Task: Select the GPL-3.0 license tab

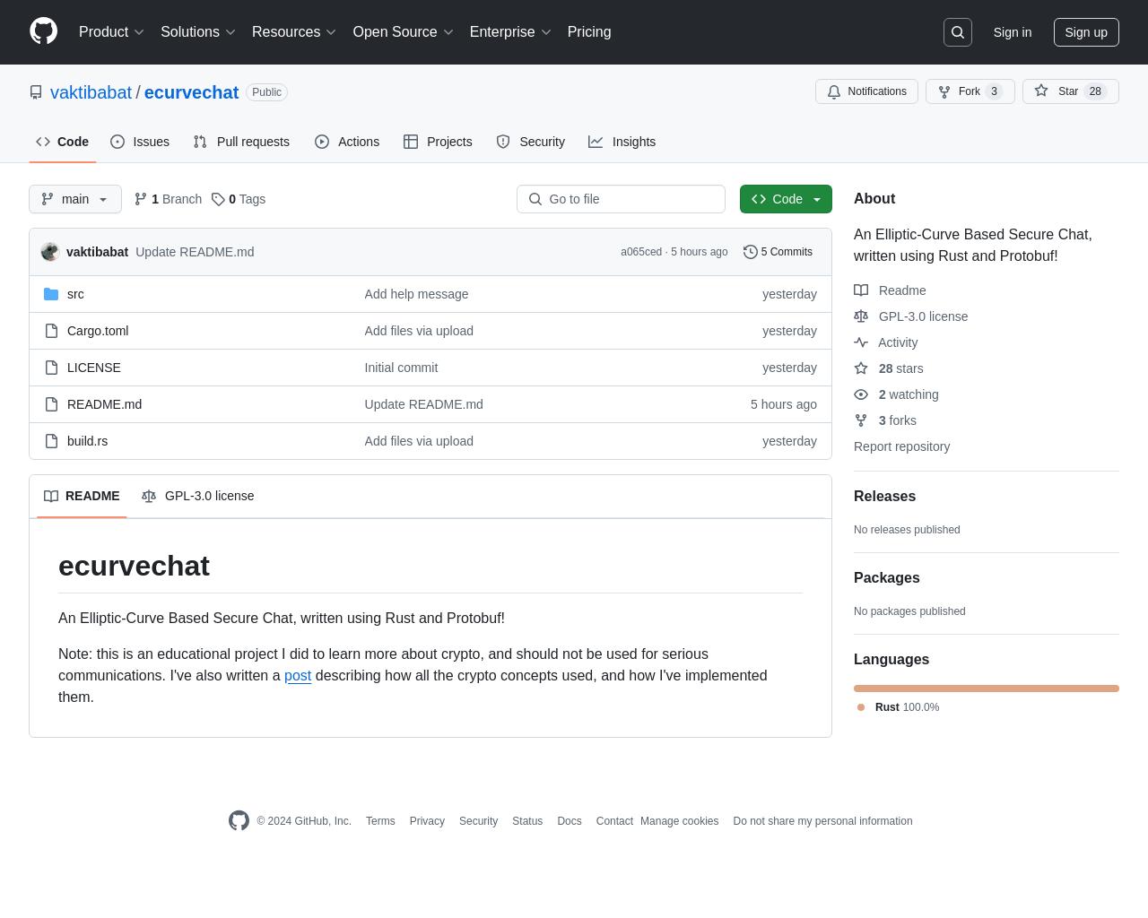Action: 198,496
